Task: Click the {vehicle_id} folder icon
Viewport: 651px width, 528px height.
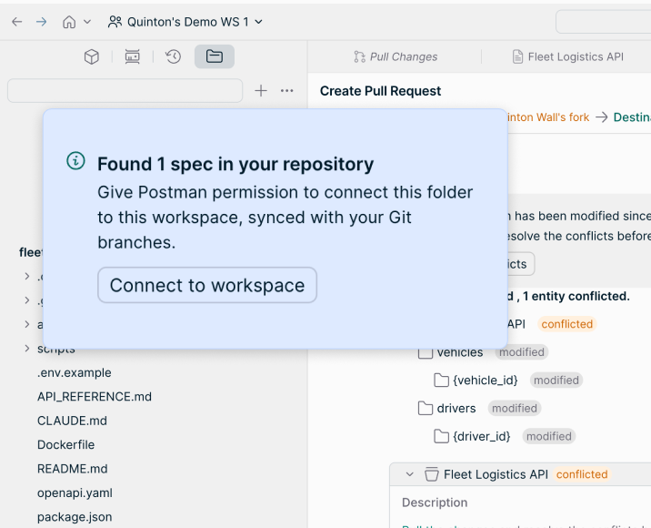Action: tap(441, 381)
